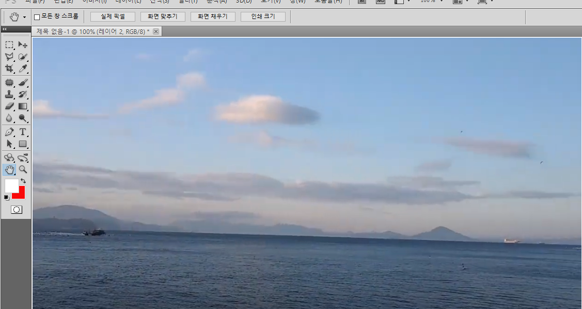Select the Path Selection tool
The image size is (582, 309).
pos(9,144)
